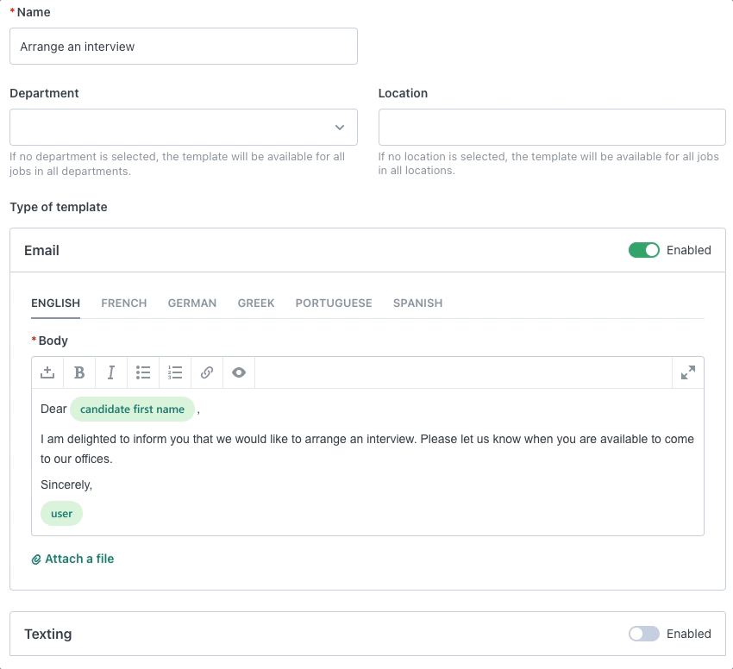The width and height of the screenshot is (733, 669).
Task: Preview the email with the eye icon
Action: (x=239, y=372)
